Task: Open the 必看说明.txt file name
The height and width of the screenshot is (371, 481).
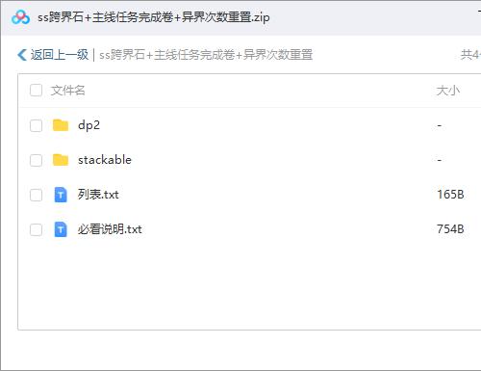Action: pyautogui.click(x=110, y=229)
